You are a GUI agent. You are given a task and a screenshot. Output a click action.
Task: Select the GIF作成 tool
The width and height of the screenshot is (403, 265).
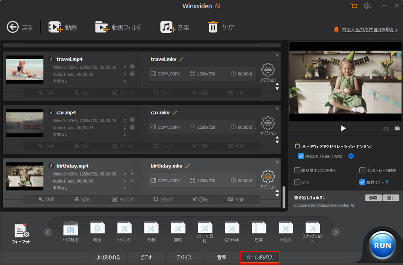232,231
